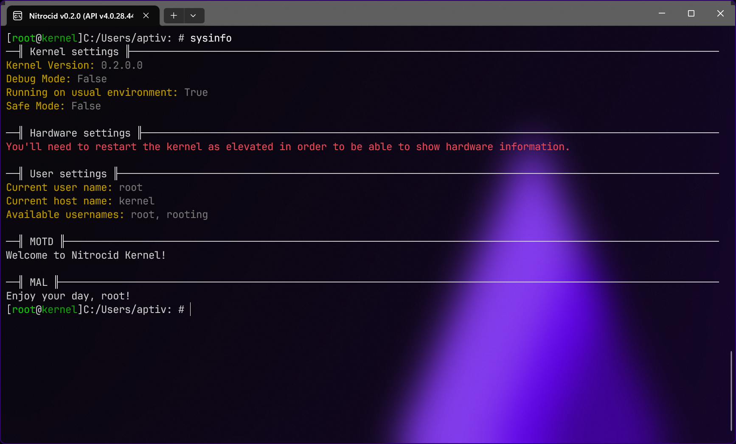Click the MAL section header
The width and height of the screenshot is (736, 444).
click(39, 282)
